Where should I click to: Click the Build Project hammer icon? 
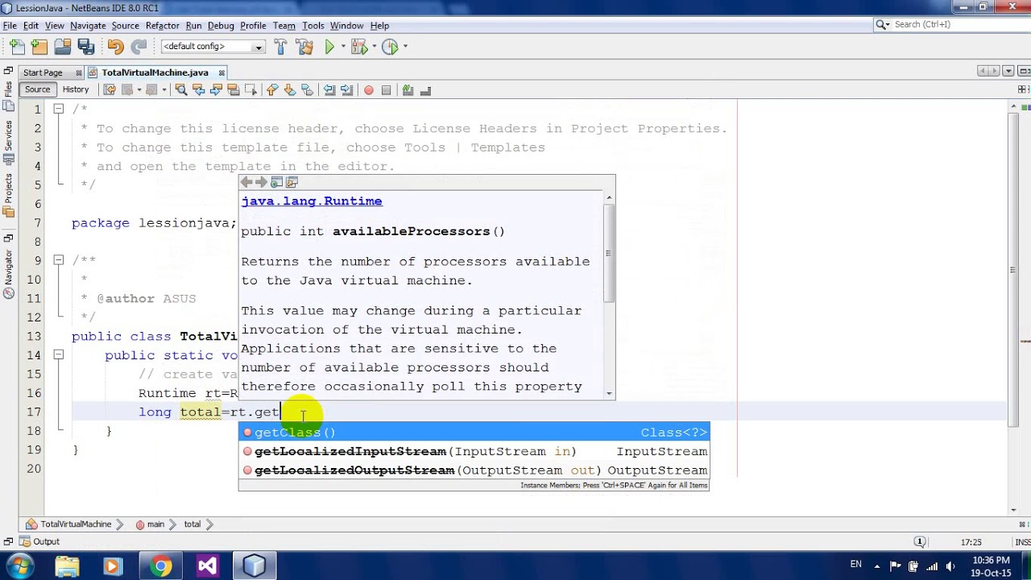[280, 47]
